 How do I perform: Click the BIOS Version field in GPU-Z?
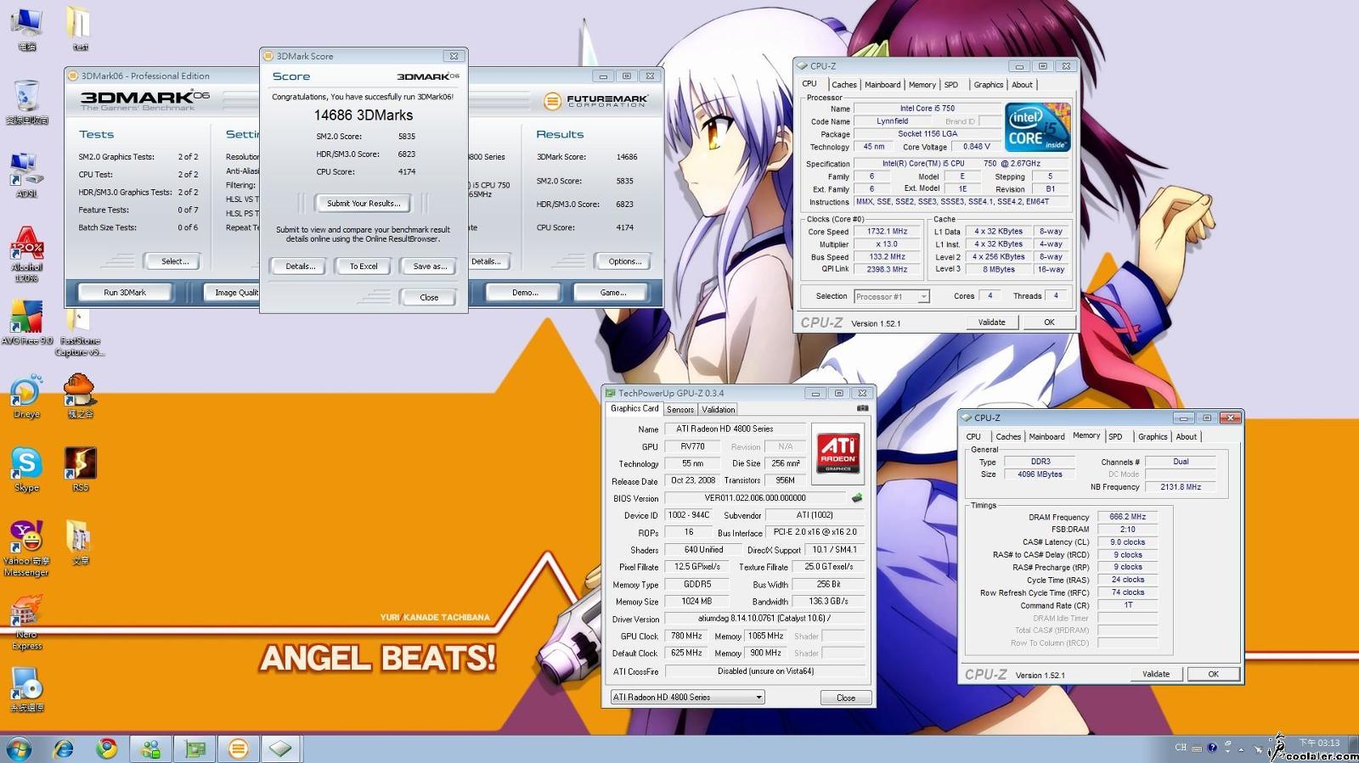click(755, 498)
